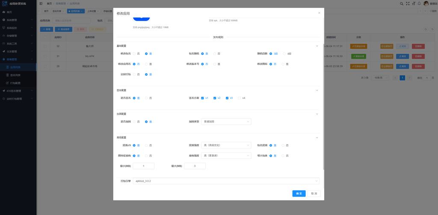The height and width of the screenshot is (215, 438).
Task: Click the 最小(MB) input field
Action: [144, 166]
